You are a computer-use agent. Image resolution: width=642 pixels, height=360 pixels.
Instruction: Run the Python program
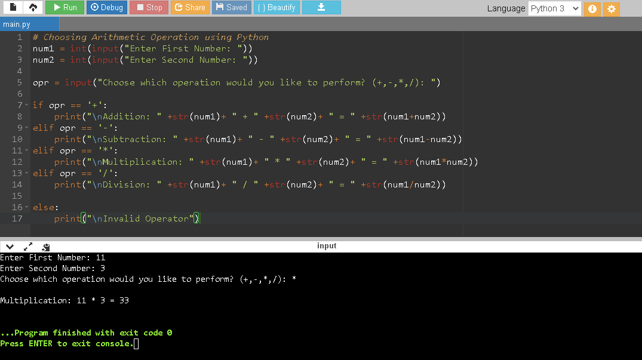(64, 7)
